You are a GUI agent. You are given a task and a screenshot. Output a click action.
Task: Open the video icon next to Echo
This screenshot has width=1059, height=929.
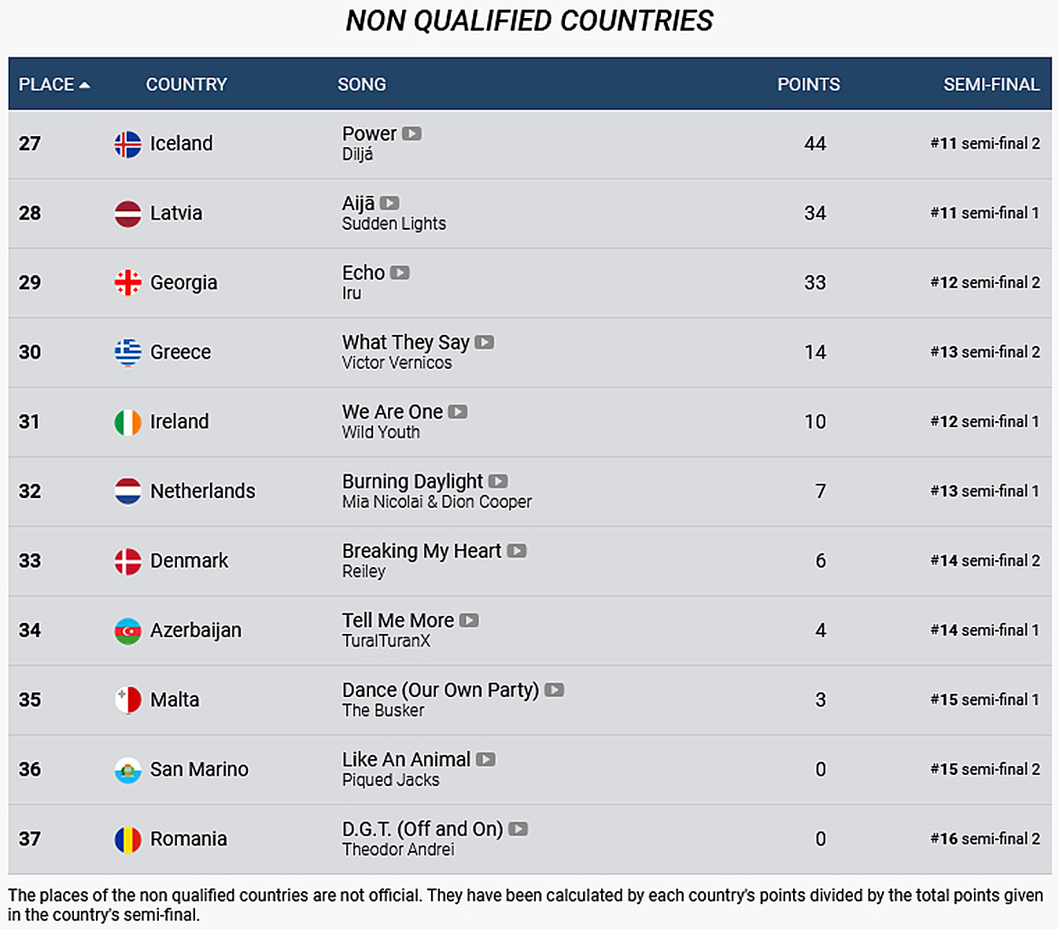pos(400,273)
